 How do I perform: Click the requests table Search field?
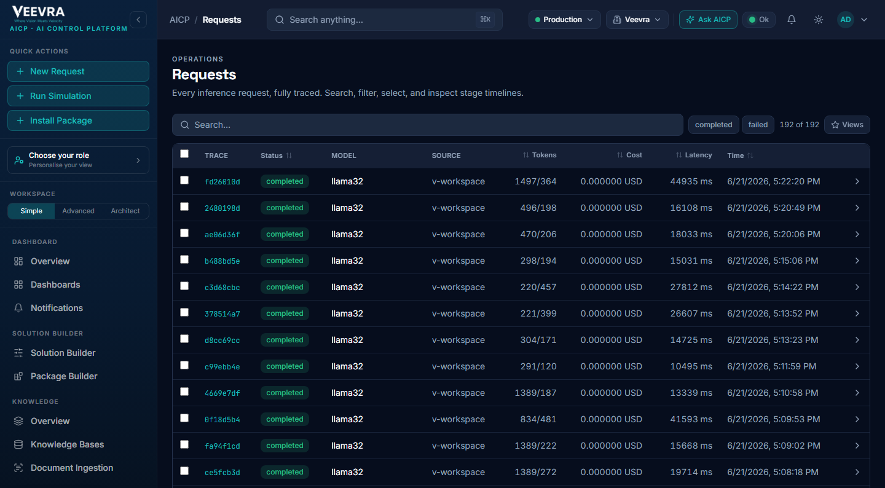point(428,125)
